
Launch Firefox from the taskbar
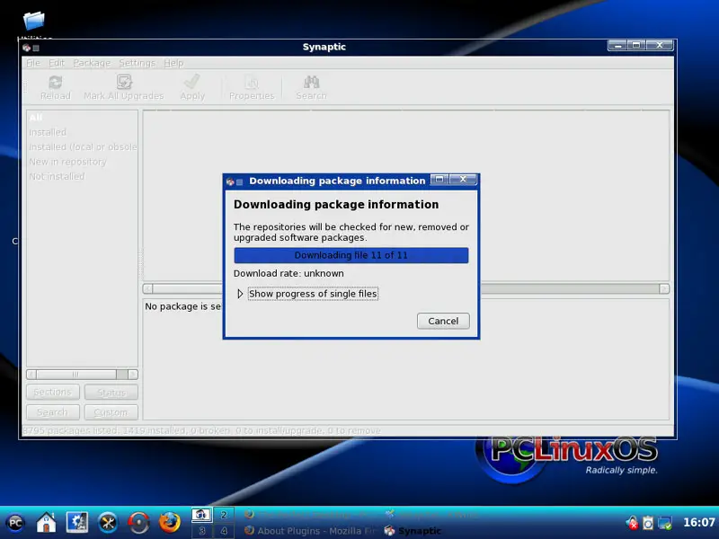[x=170, y=523]
